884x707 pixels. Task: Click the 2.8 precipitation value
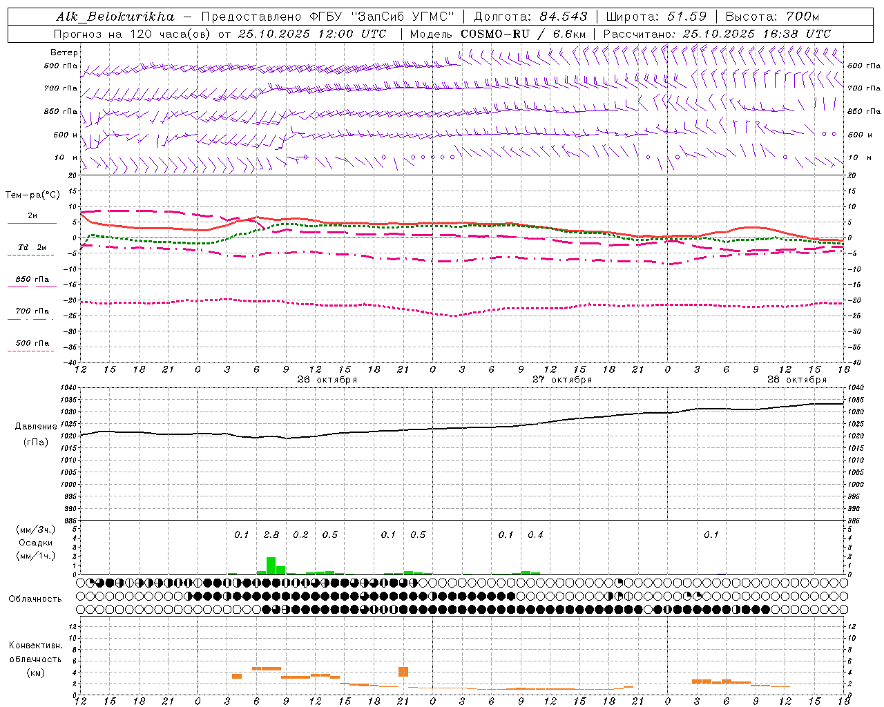[x=271, y=535]
